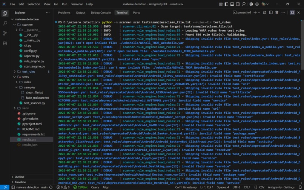This screenshot has width=304, height=190.
Task: Switch to the Problems tab
Action: point(64,12)
